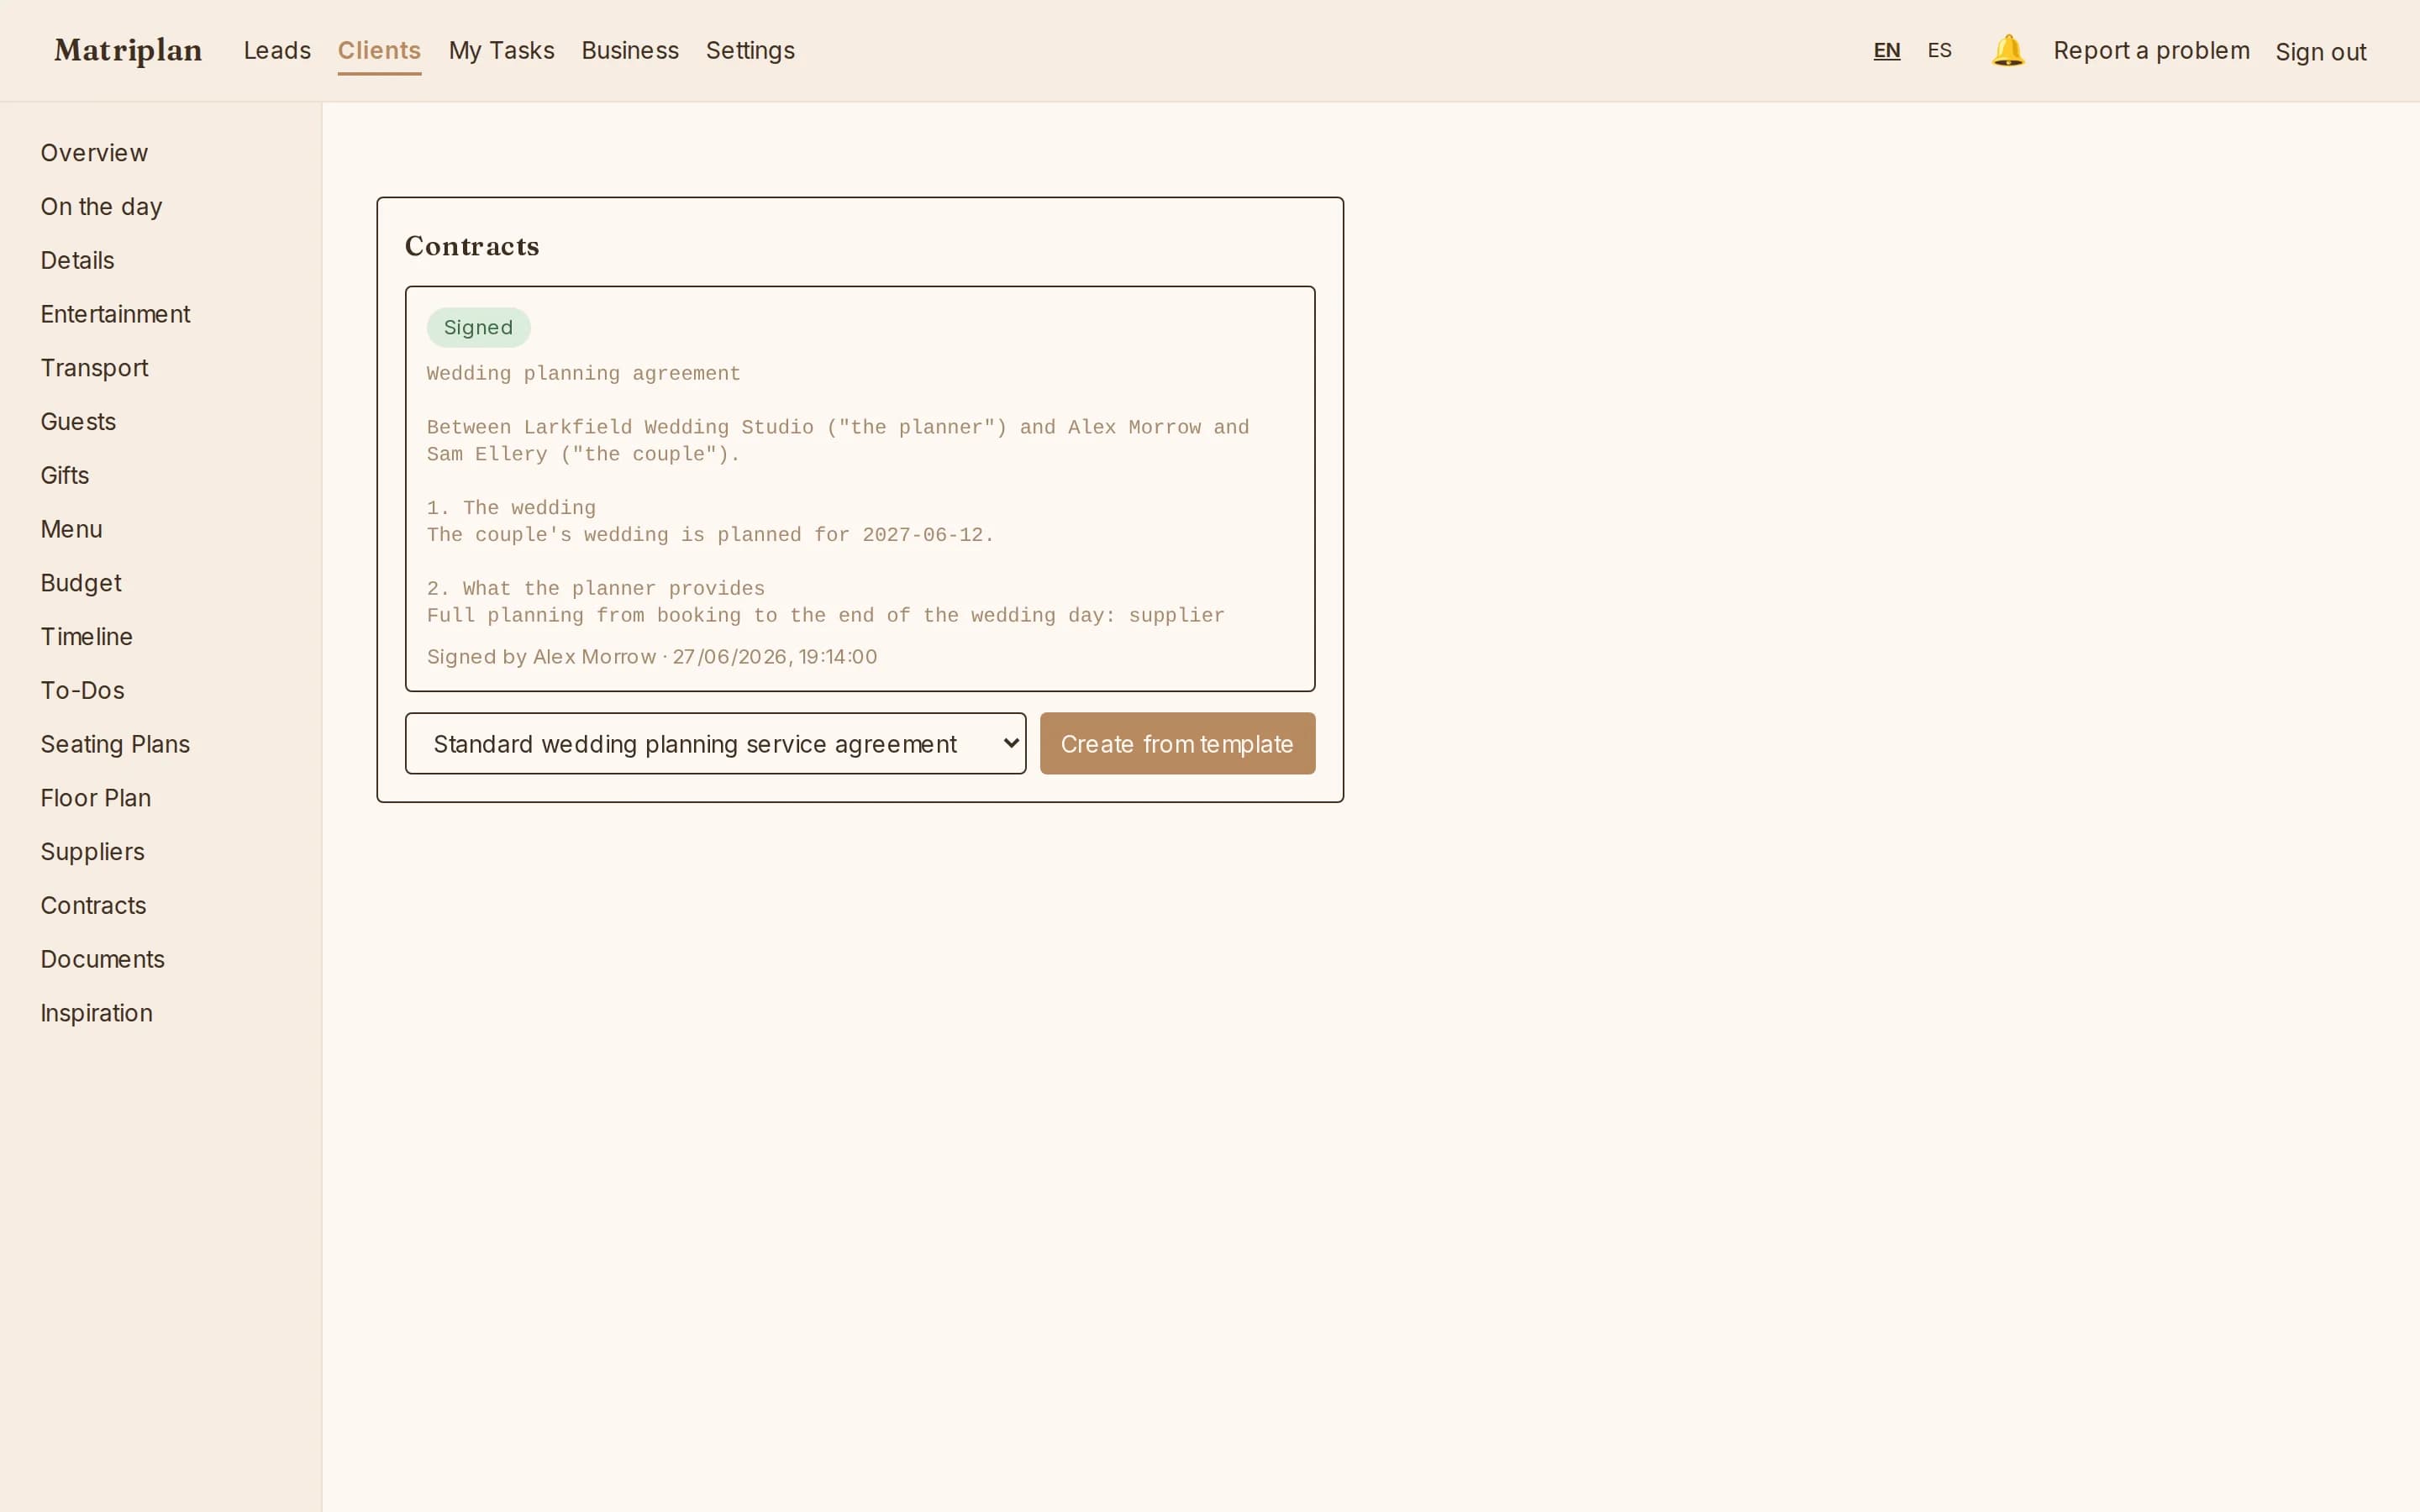The image size is (2420, 1512).
Task: Open the Business menu
Action: click(x=630, y=50)
